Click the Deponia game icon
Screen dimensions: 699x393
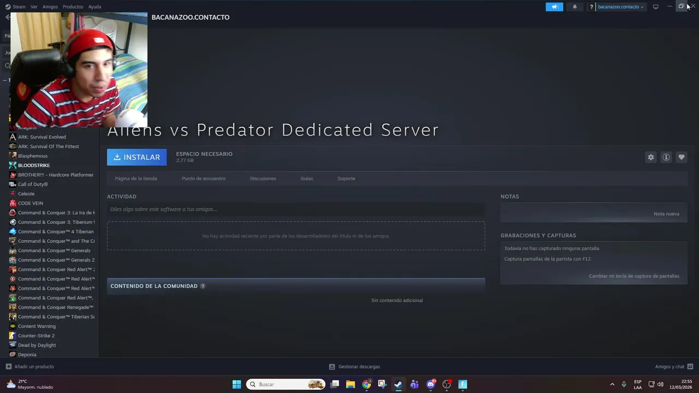click(13, 355)
